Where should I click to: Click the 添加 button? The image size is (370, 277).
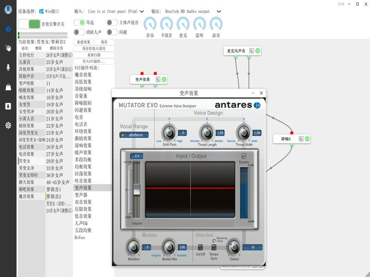pos(25,48)
